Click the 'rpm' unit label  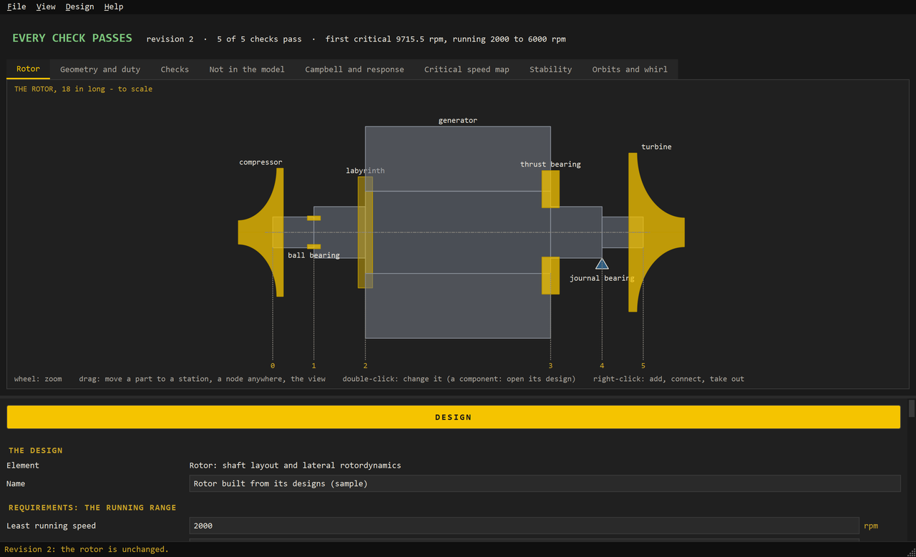[871, 526]
